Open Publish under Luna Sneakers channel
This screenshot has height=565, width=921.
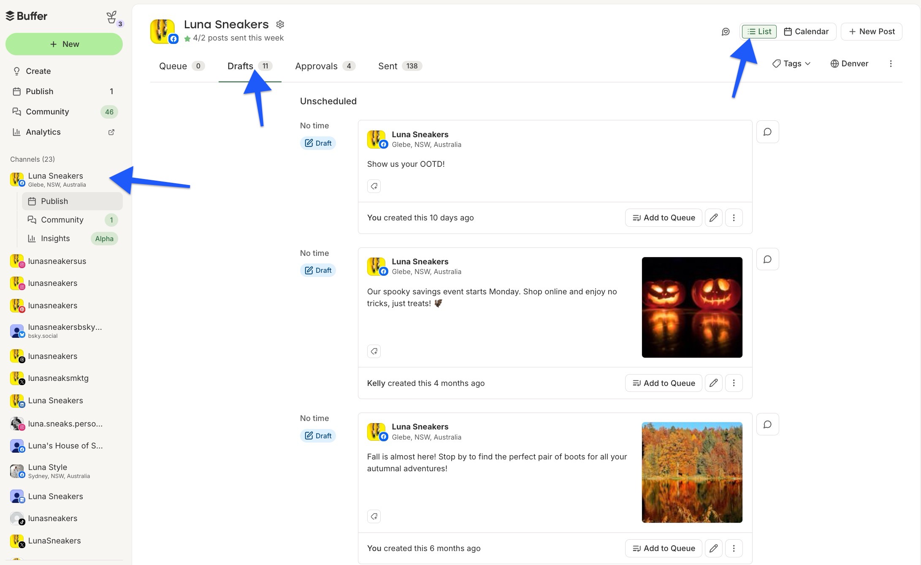tap(72, 201)
